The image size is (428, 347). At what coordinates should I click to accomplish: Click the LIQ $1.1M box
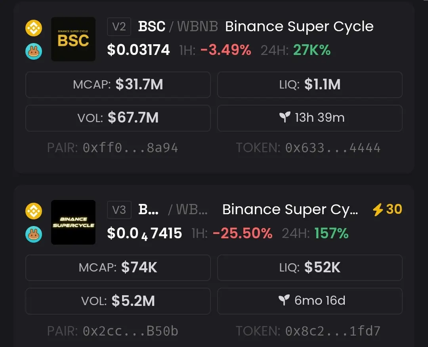(x=310, y=85)
